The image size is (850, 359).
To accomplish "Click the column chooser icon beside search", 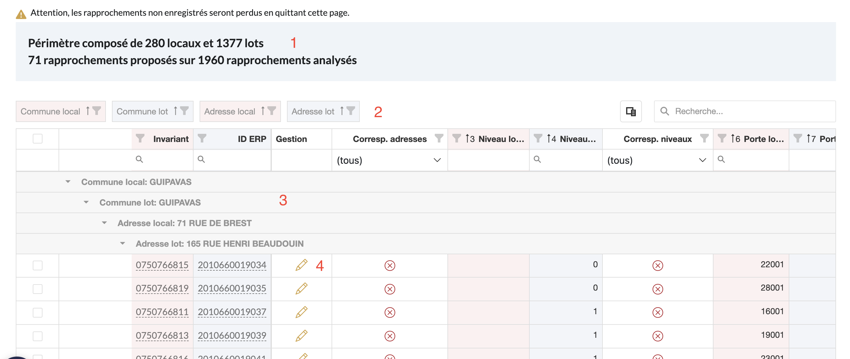I will pos(631,112).
